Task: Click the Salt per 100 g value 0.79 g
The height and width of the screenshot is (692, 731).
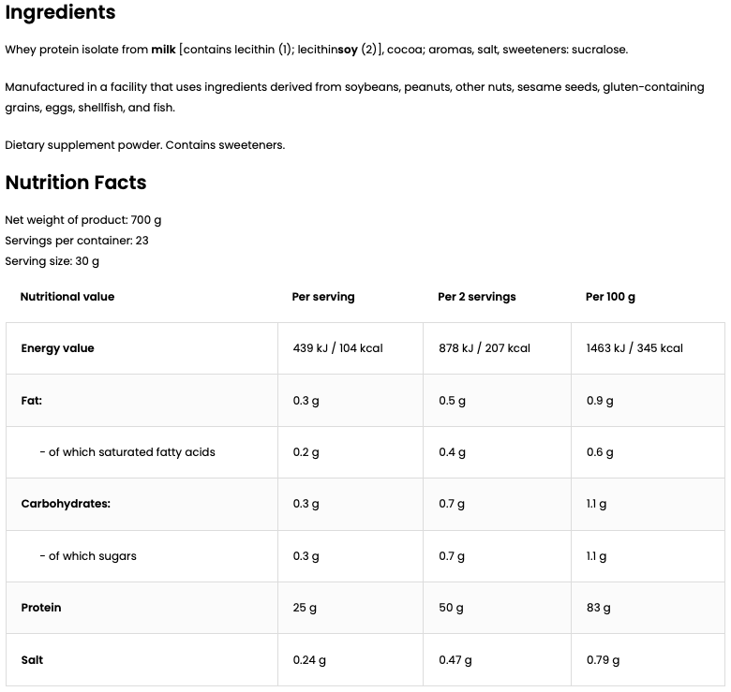Action: pyautogui.click(x=603, y=660)
